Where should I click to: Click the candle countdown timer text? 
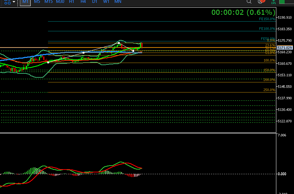pos(243,12)
